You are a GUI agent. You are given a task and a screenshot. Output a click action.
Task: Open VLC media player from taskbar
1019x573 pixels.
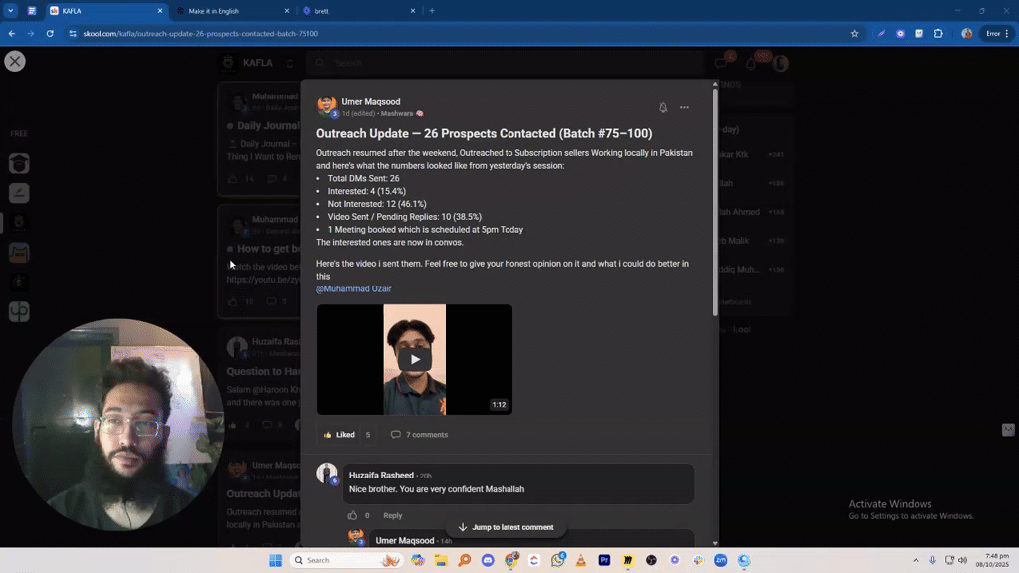pyautogui.click(x=581, y=560)
